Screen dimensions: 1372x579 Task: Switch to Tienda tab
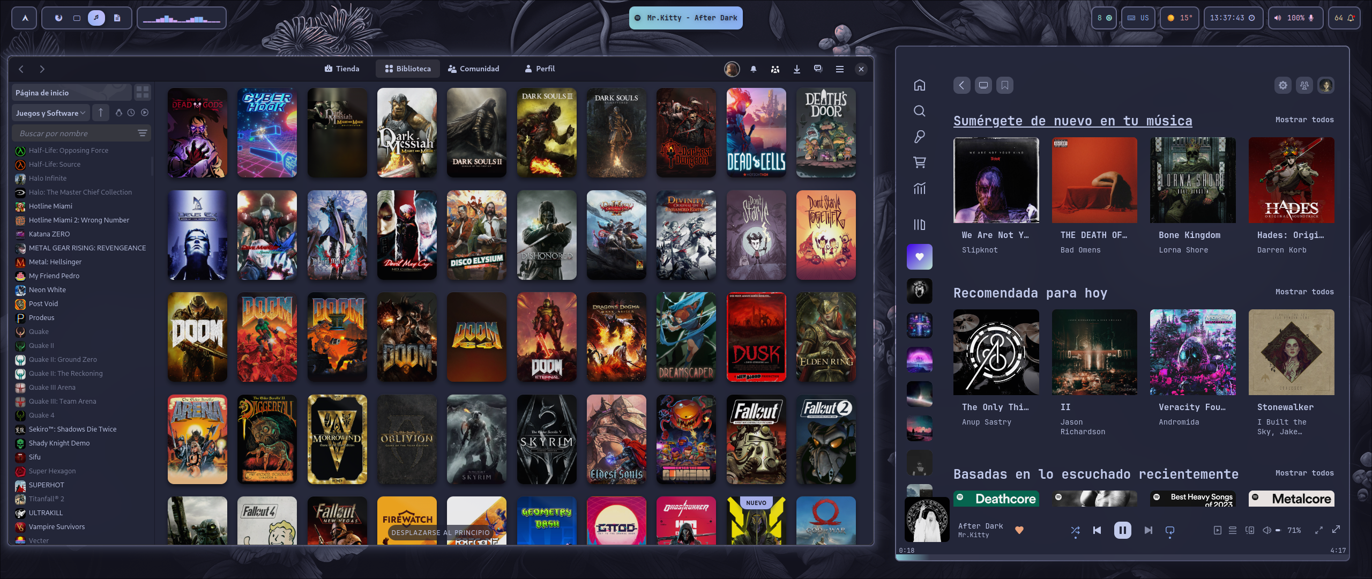342,69
